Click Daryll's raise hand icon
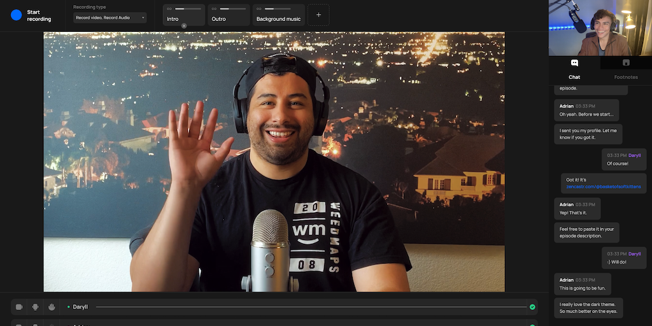This screenshot has width=652, height=326. [x=52, y=307]
